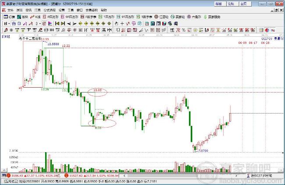
Task: Open the P数字表 tool
Action: 88,17
